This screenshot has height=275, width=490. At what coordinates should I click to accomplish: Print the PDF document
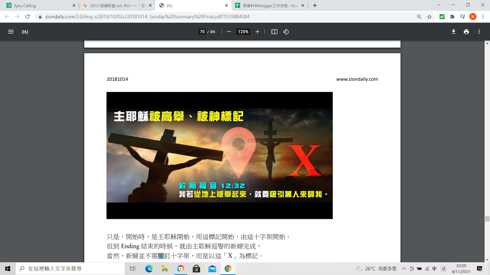(466, 32)
